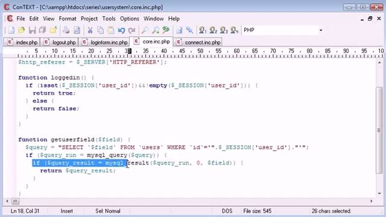Save the file with floppy icon

point(32,30)
